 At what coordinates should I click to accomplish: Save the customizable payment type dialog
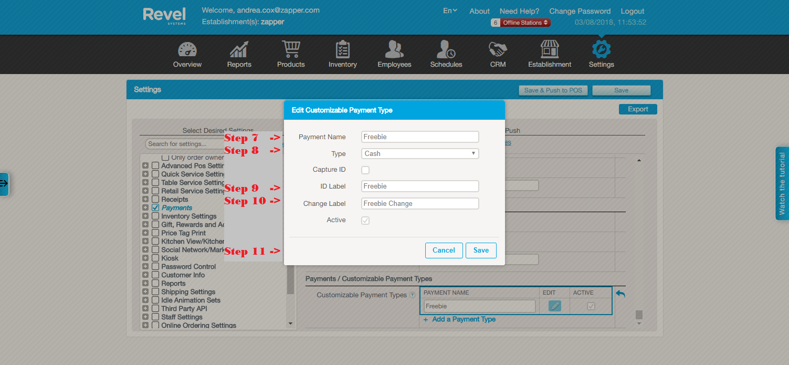480,251
